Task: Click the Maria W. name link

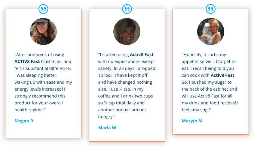Action: 108,128
